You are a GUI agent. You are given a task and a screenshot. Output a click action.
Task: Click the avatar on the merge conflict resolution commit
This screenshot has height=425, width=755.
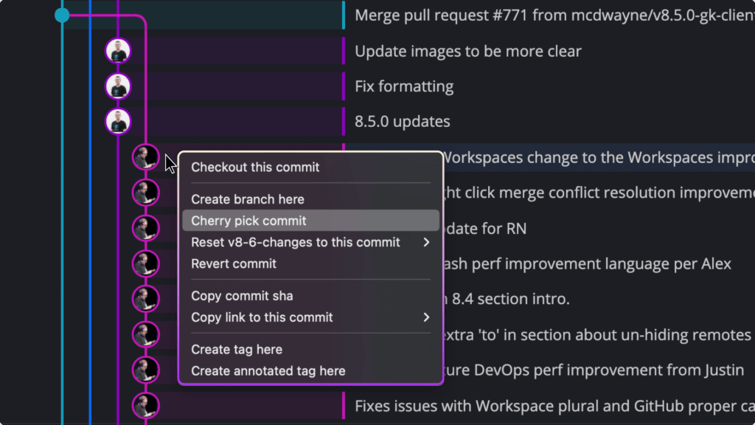click(x=145, y=193)
